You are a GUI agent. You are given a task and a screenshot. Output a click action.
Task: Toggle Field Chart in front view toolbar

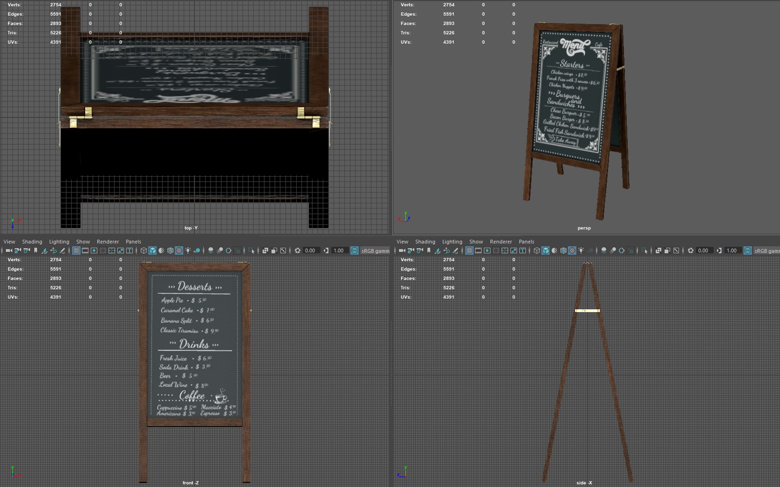112,251
